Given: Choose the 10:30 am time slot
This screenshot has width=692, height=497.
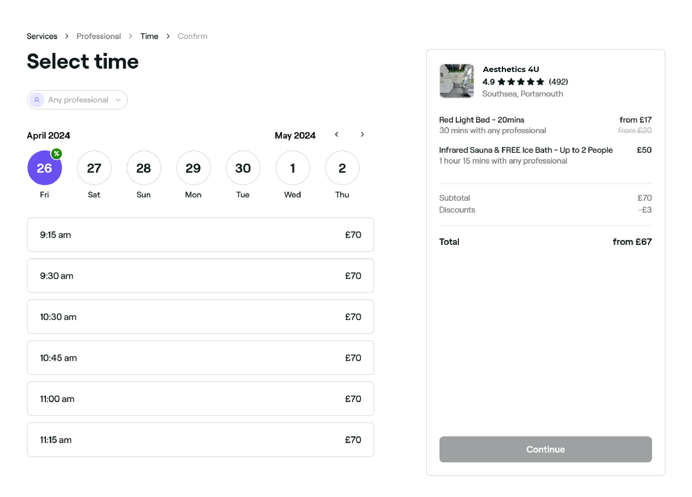Looking at the screenshot, I should click(x=200, y=317).
